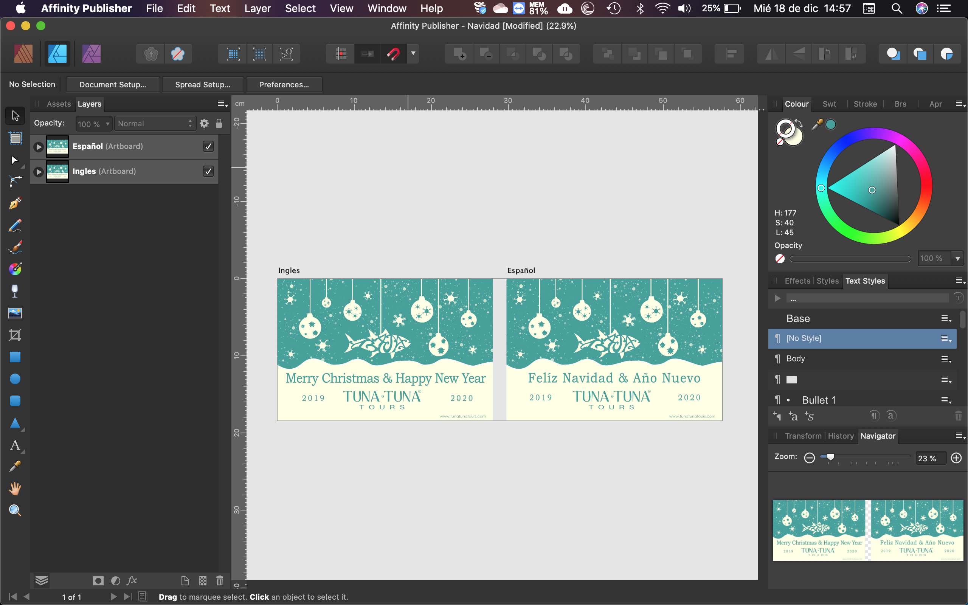Switch to Affinity Designer persona

tap(57, 54)
